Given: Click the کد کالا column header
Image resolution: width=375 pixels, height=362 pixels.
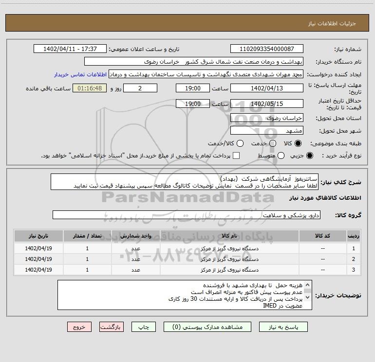Looking at the screenshot, I should [322, 236].
